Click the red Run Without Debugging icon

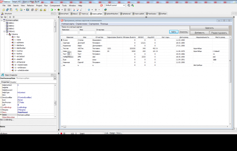(59, 10)
